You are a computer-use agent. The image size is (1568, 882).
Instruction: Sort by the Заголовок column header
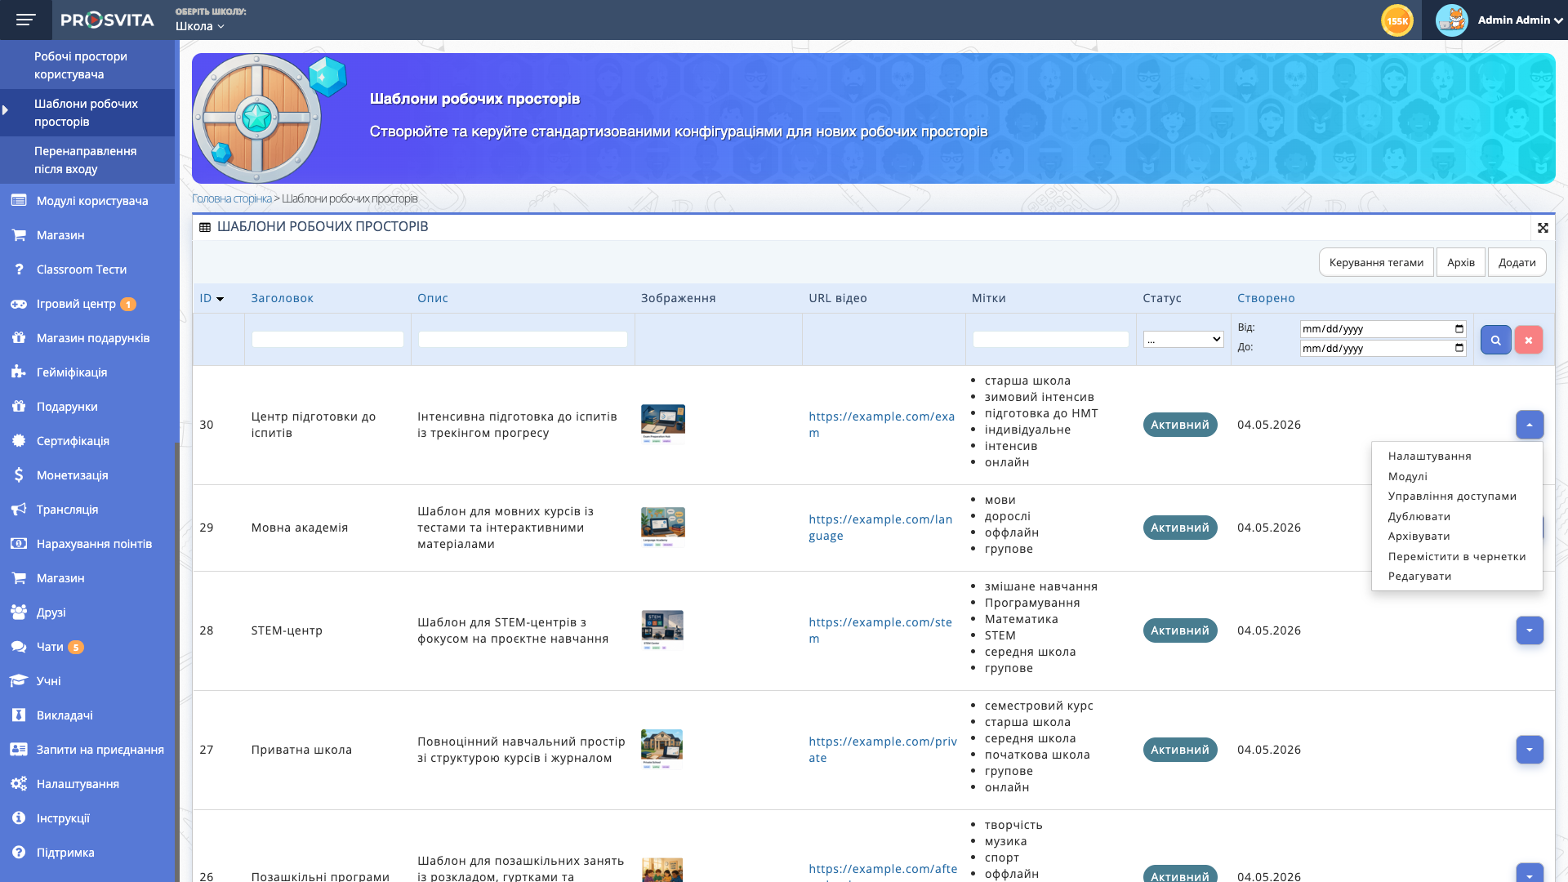(282, 298)
